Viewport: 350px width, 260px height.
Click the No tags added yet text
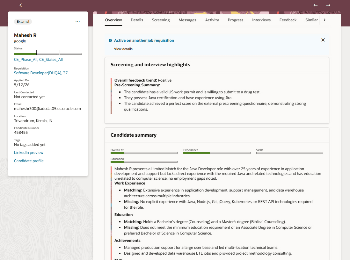[x=30, y=145]
